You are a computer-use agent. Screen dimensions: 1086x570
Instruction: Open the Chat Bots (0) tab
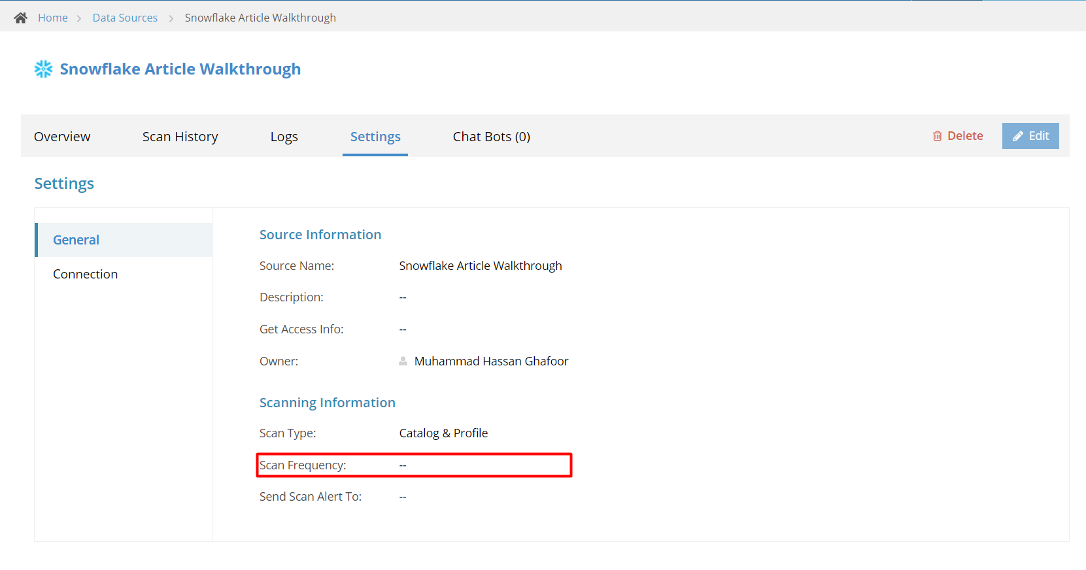[x=492, y=136]
